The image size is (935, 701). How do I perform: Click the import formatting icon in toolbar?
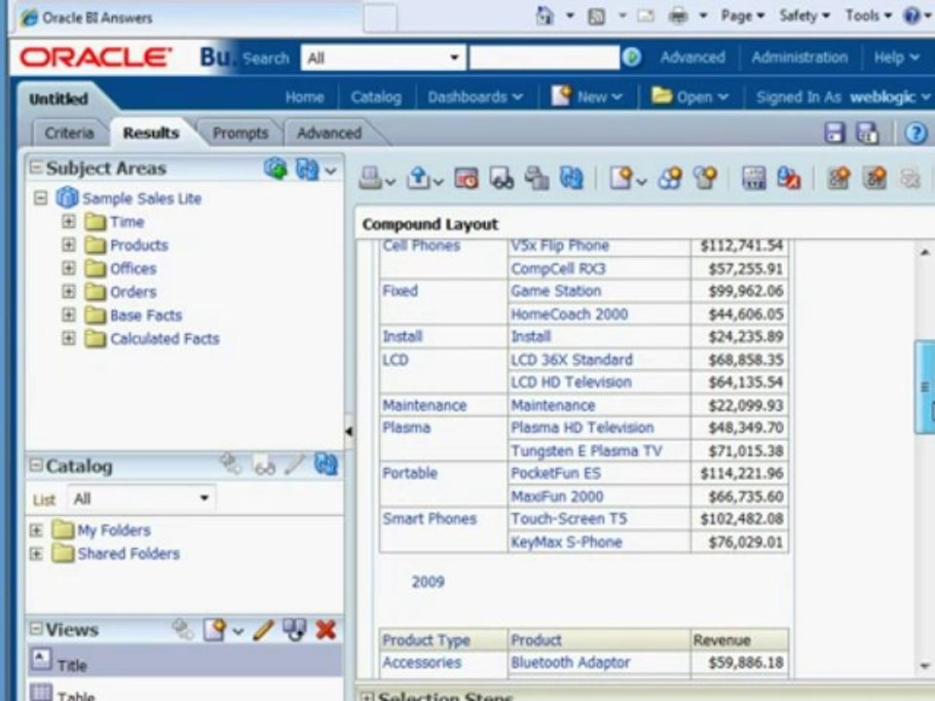click(789, 177)
